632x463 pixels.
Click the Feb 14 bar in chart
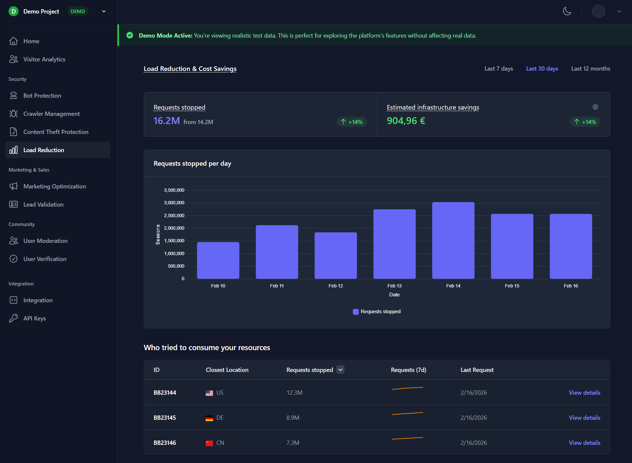pos(453,241)
